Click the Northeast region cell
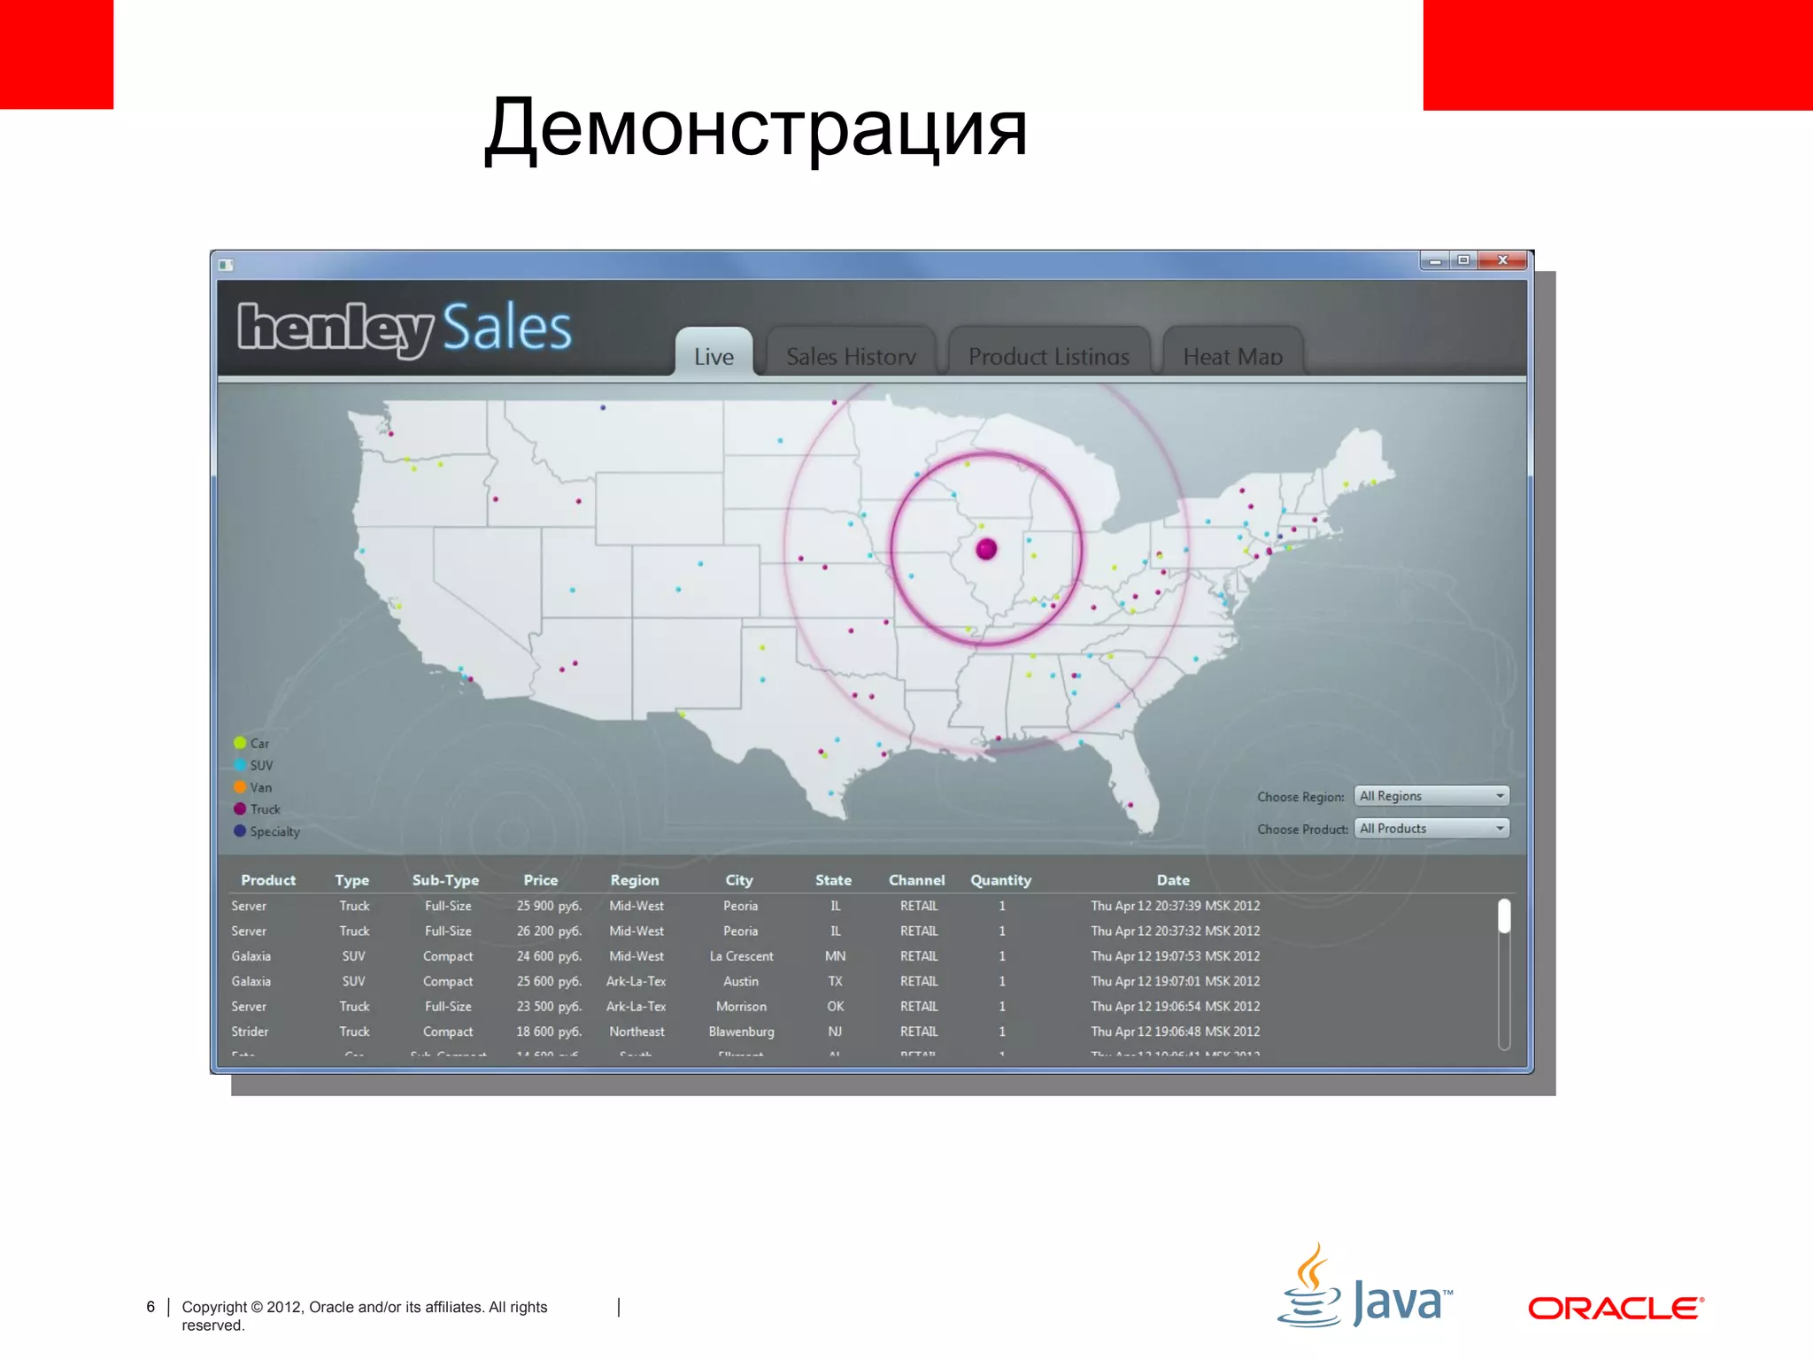 click(x=636, y=1032)
